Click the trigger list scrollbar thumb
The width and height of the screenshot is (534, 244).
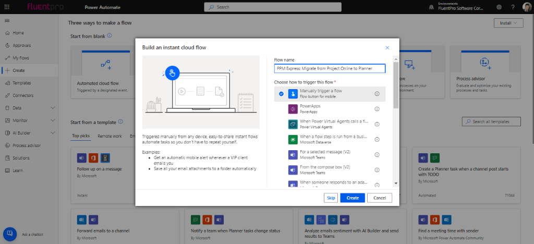(396, 85)
